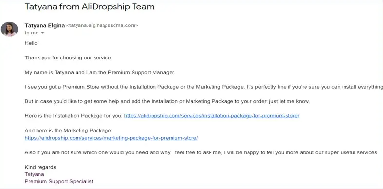Click the sender's profile photo avatar

[x=9, y=29]
